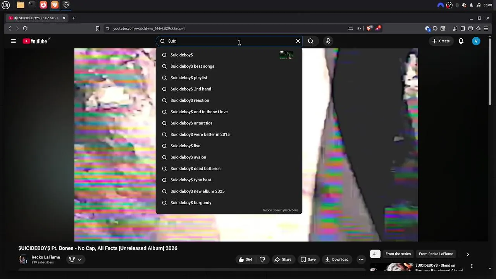Screen dimensions: 496x279
Task: Pick '$uicideboy$ were better in 2015'
Action: pyautogui.click(x=229, y=134)
